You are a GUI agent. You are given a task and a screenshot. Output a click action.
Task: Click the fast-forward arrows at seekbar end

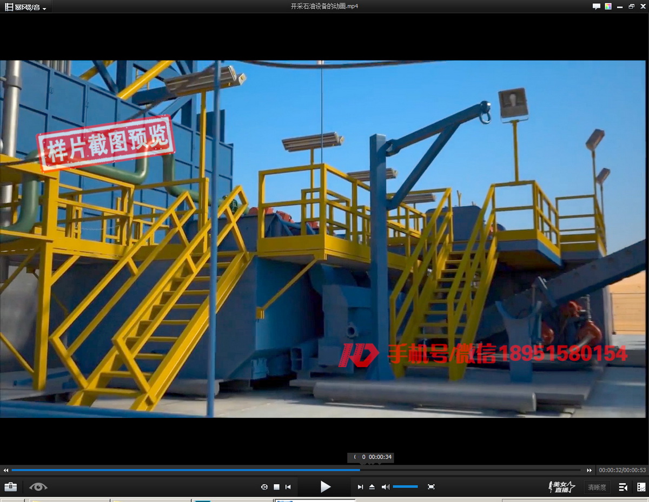[x=590, y=471]
